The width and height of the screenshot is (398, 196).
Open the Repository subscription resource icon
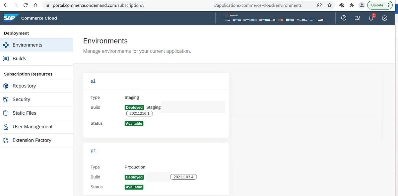coord(6,86)
